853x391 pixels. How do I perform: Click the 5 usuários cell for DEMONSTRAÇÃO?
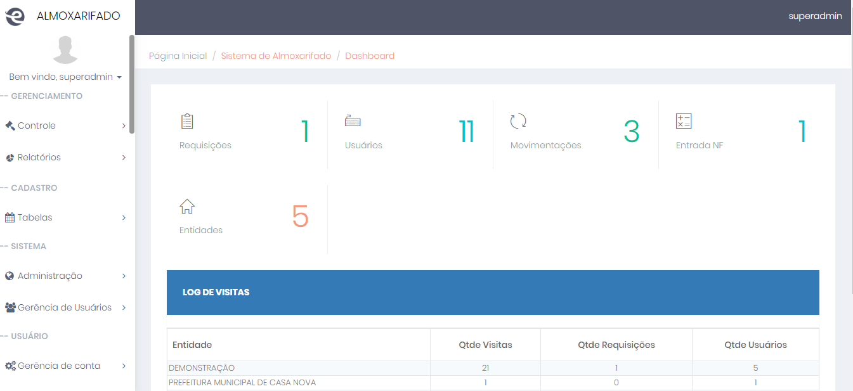click(755, 368)
